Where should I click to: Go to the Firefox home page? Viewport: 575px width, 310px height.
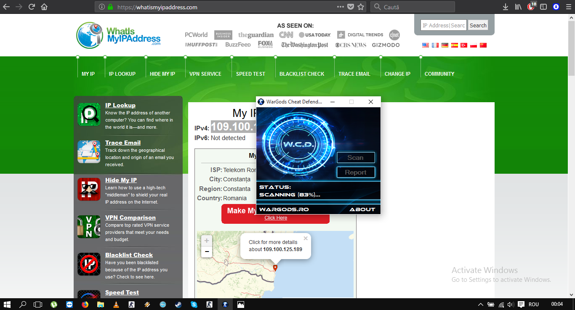[44, 7]
